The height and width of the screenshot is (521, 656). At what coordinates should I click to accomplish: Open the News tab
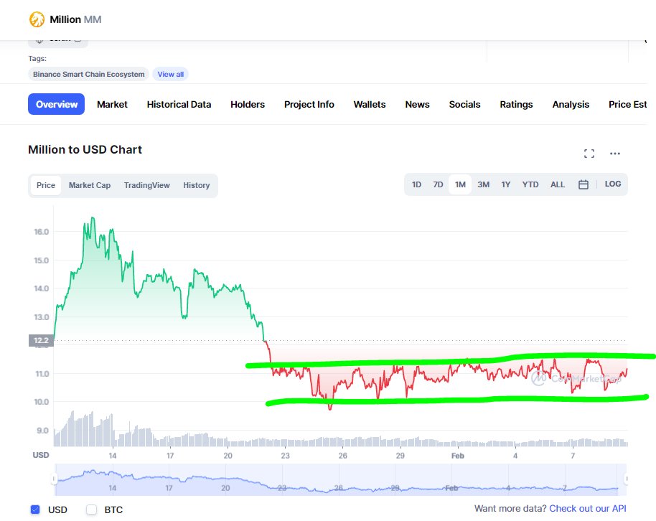tap(417, 105)
